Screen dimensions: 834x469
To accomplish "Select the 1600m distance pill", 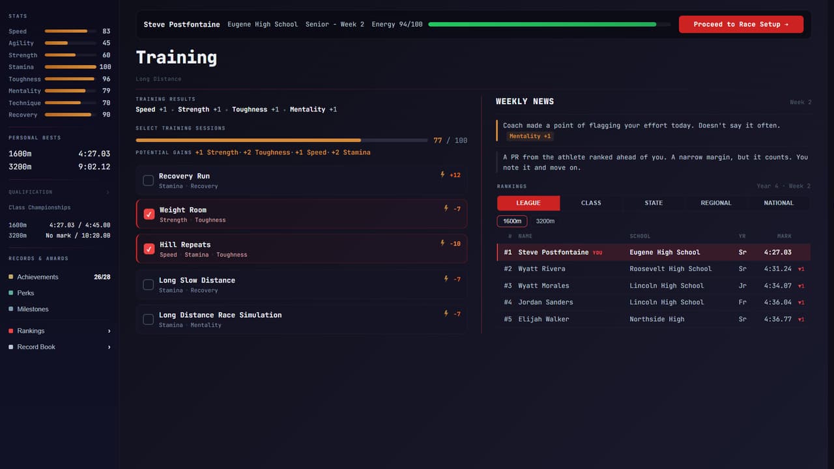I will 512,221.
